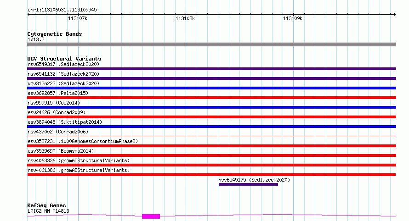Open the dgv312n223 (Sedlazeck2020) variant label
The height and width of the screenshot is (221, 409).
[x=63, y=83]
